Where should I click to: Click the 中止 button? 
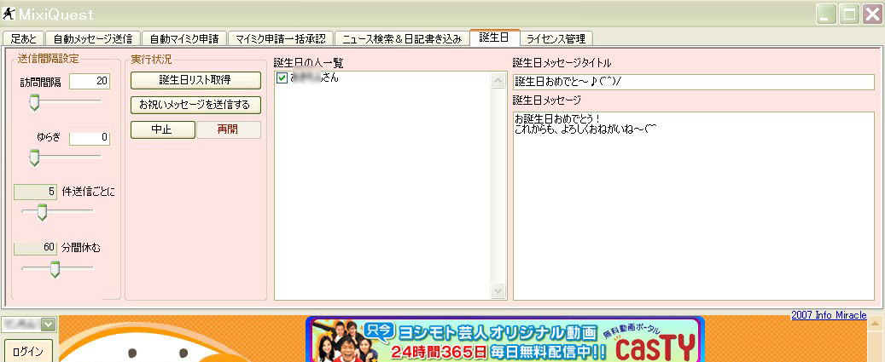point(162,129)
